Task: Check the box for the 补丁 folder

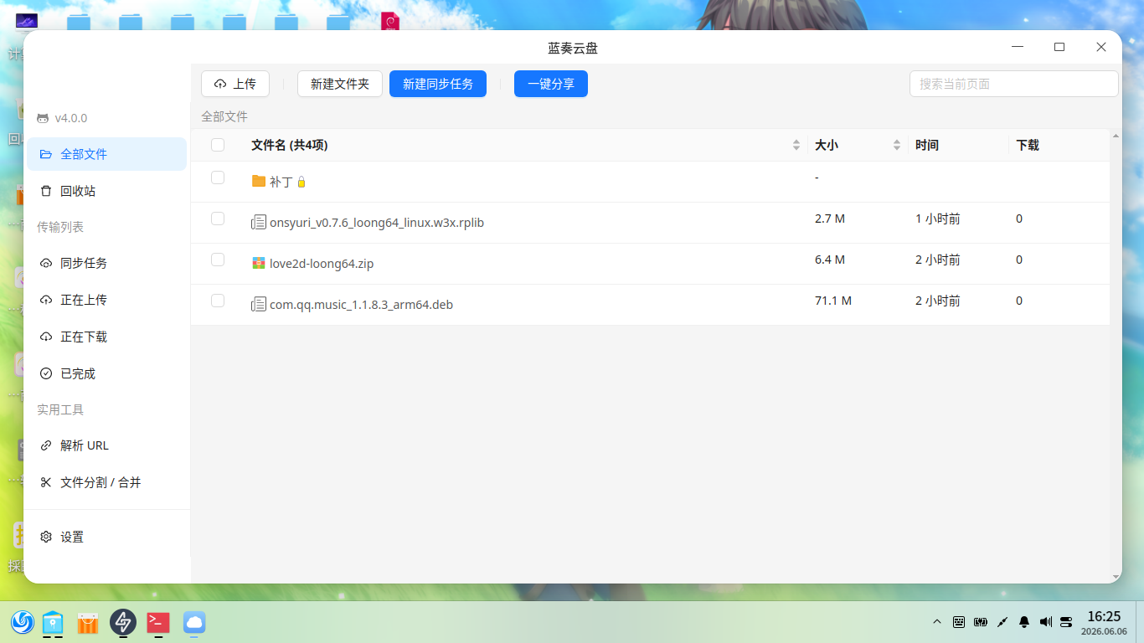Action: click(218, 177)
